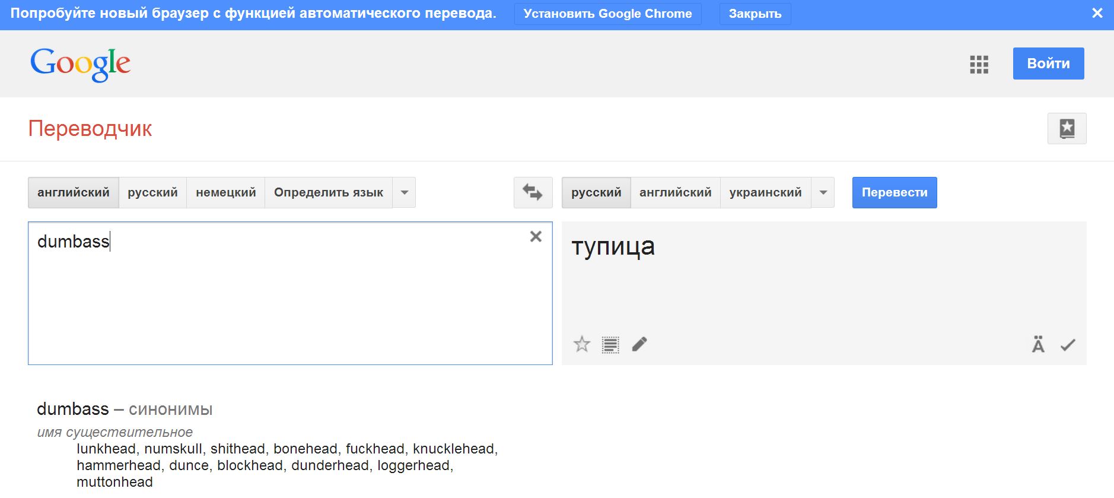
Task: Expand source language dropdown arrow
Action: click(404, 192)
